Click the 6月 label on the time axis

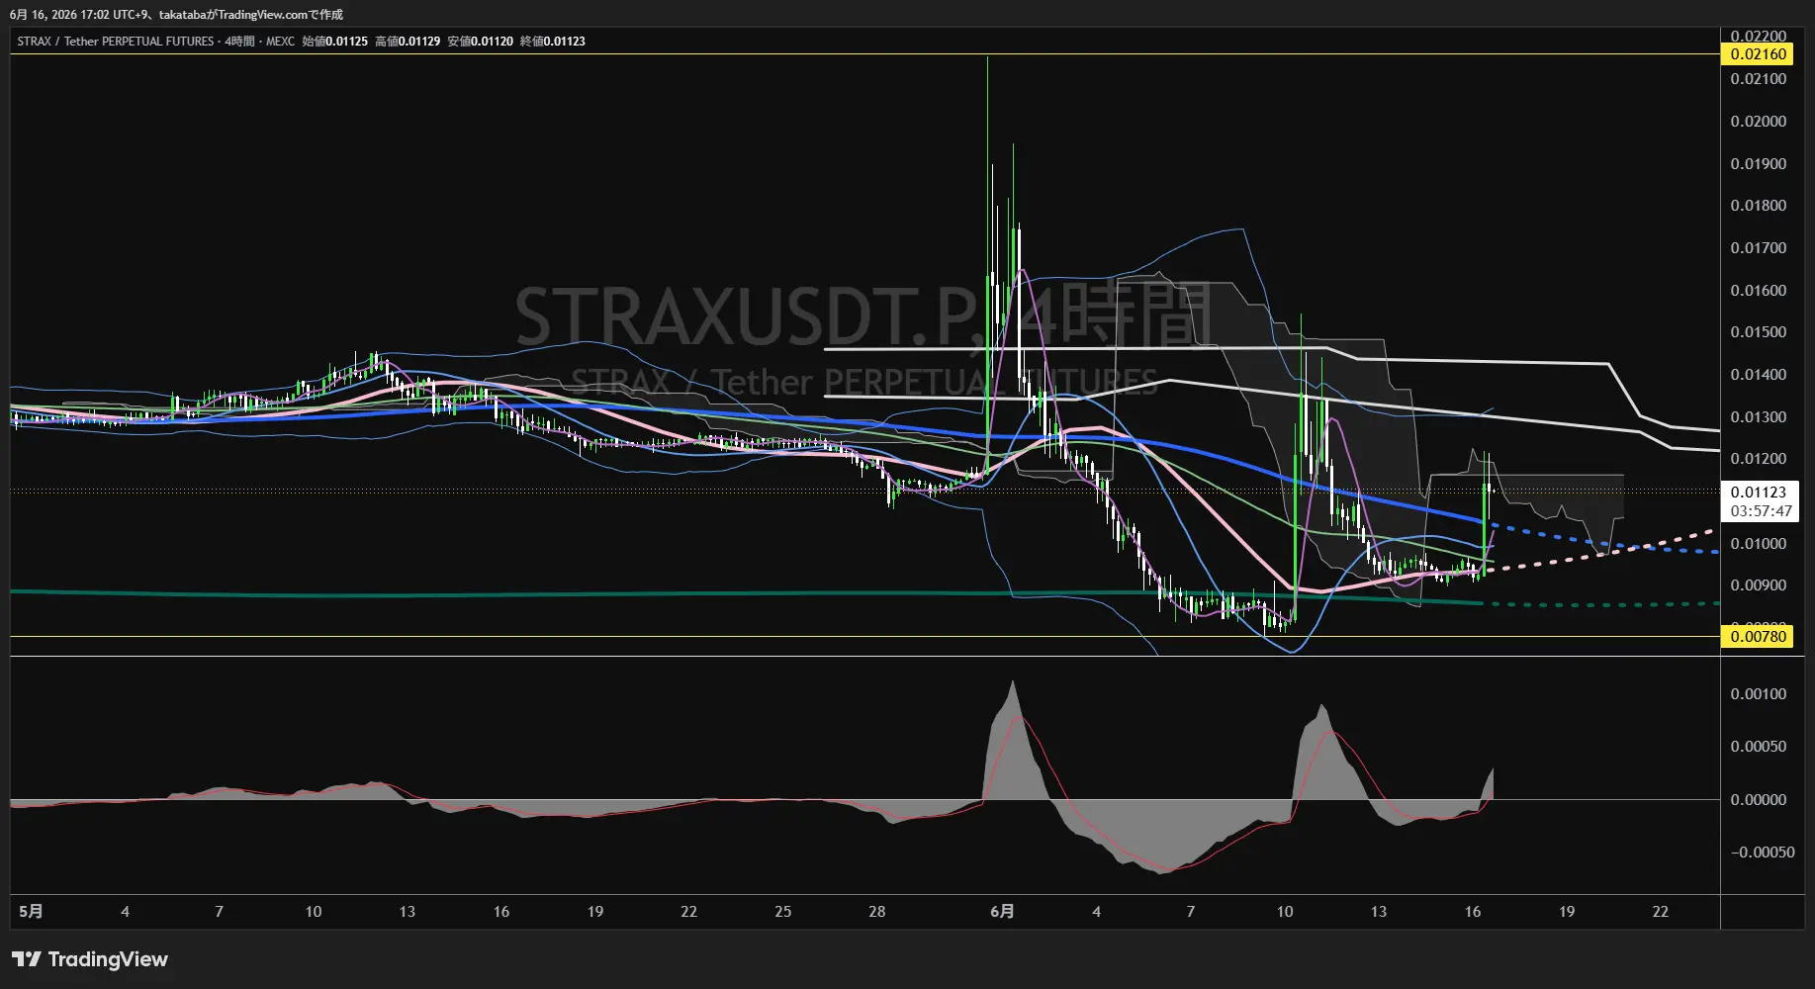tap(1003, 912)
